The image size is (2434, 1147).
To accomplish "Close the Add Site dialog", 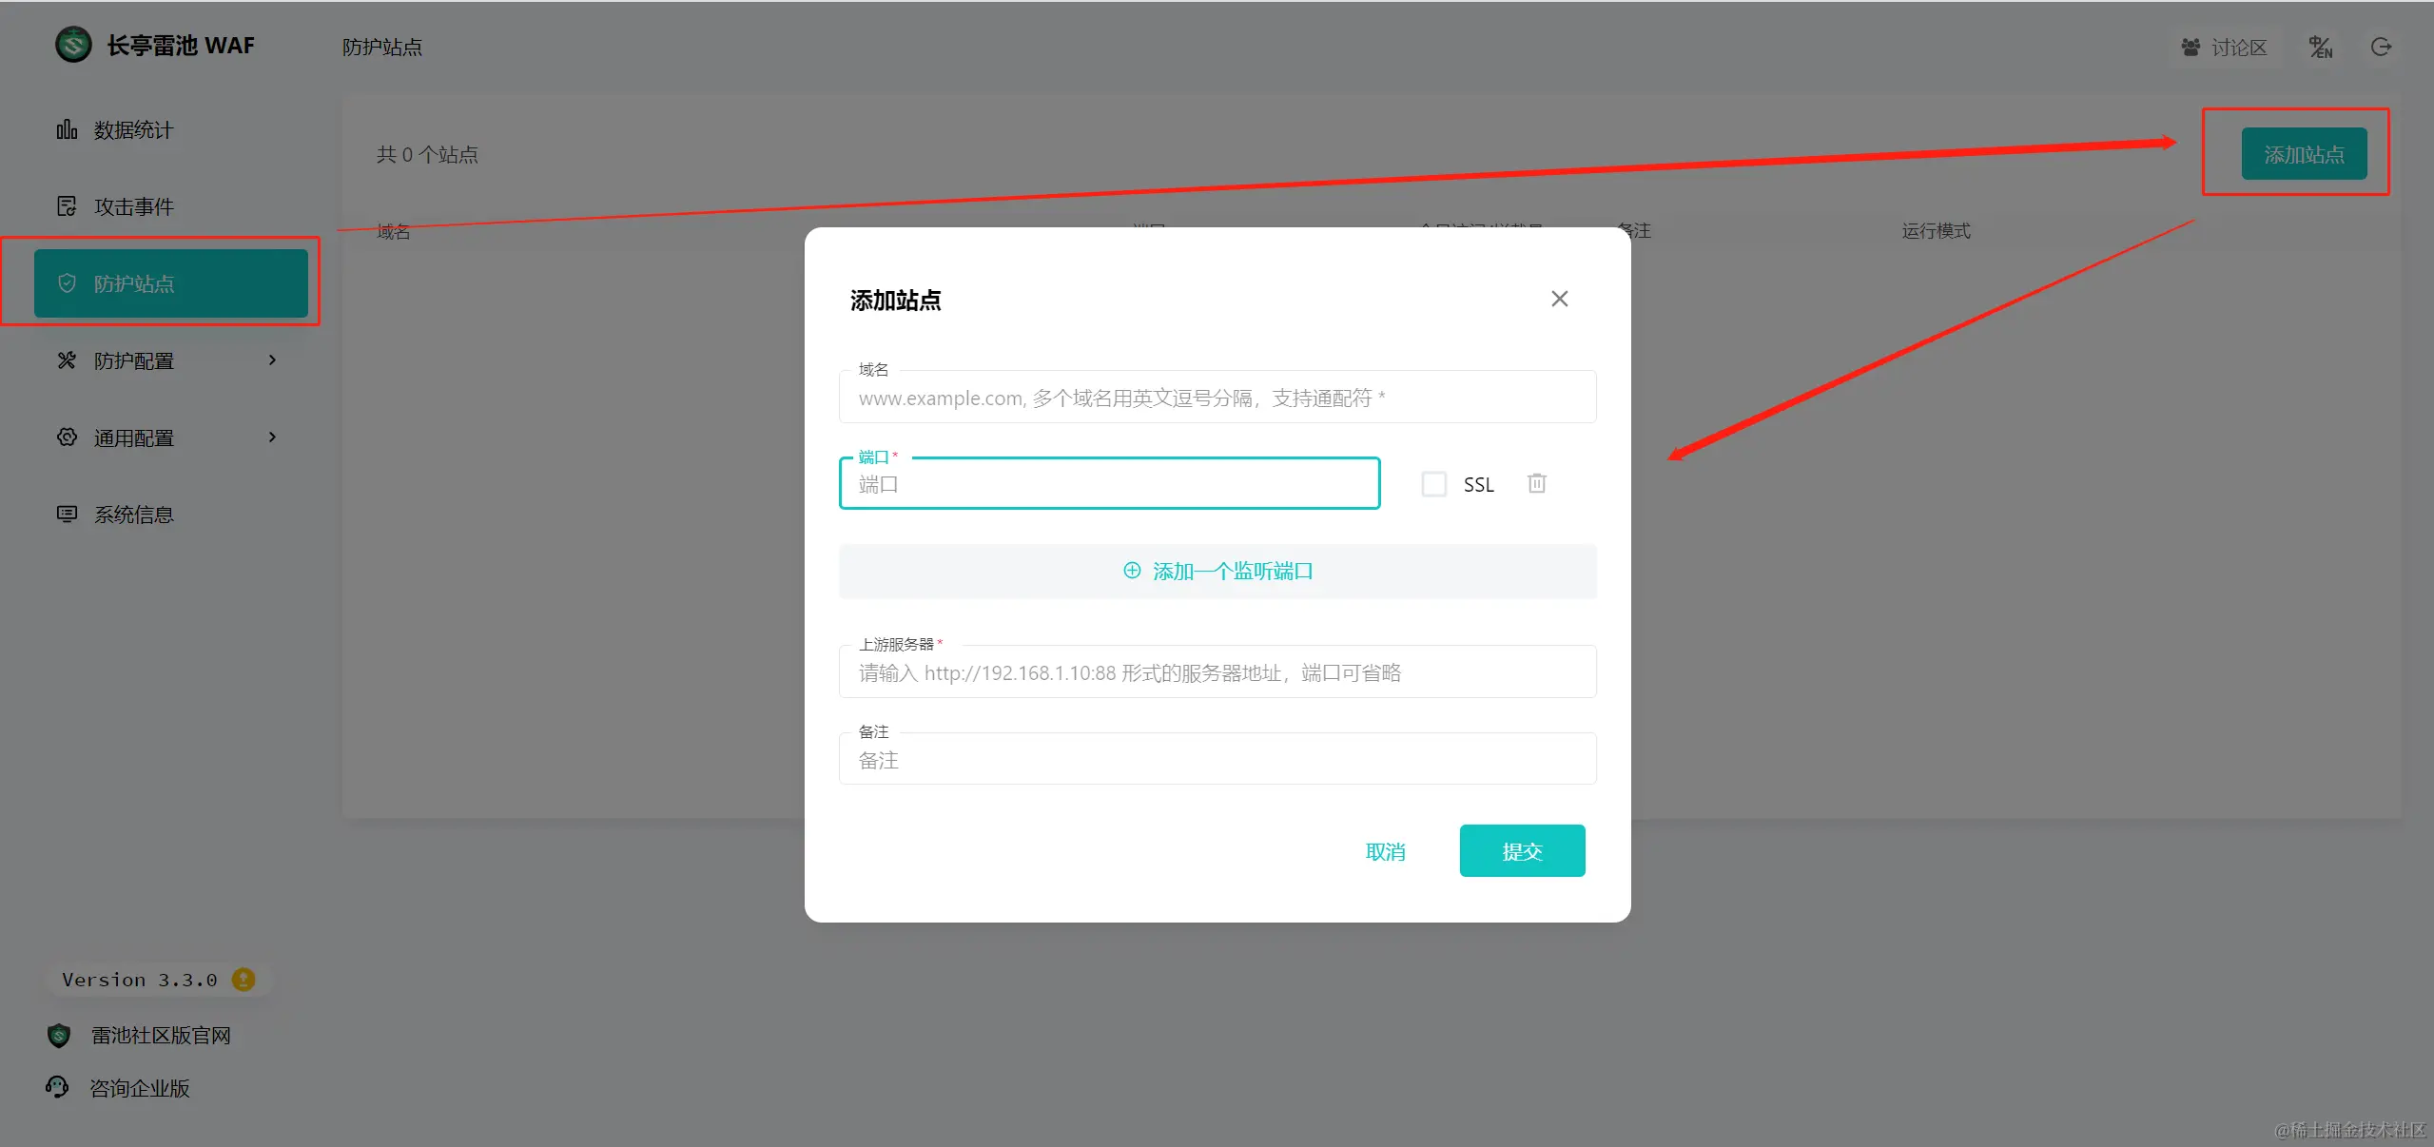I will (x=1559, y=299).
